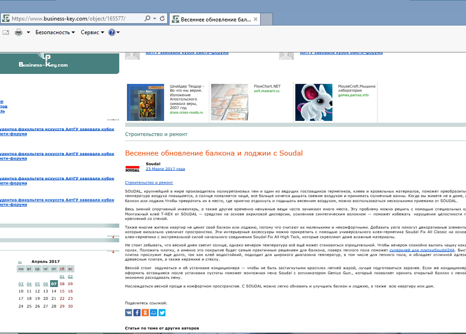466x334 pixels.
Task: Share article via Facebook icon
Action: coord(137,312)
